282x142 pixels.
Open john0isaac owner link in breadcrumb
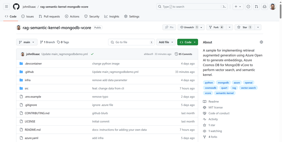pyautogui.click(x=29, y=7)
